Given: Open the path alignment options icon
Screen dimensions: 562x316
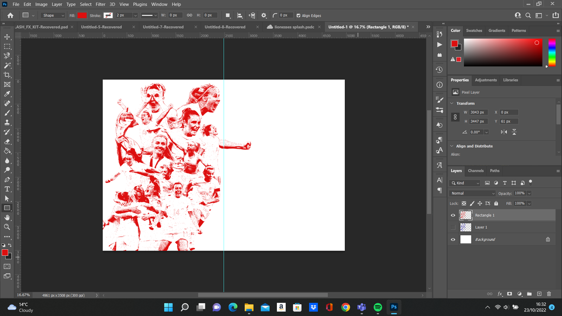Looking at the screenshot, I should click(x=240, y=15).
